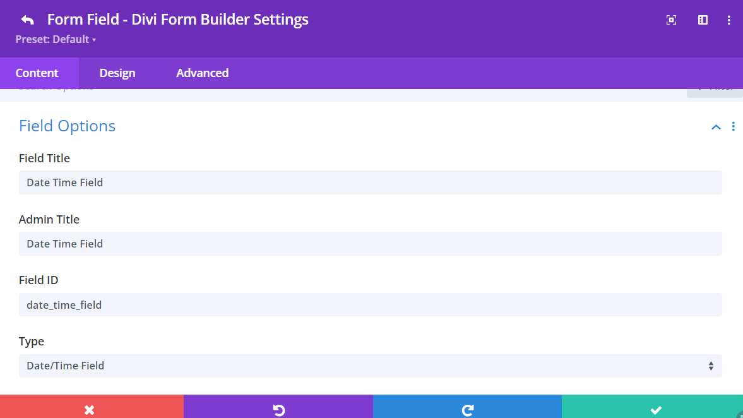Open the Field Options three-dot options menu

pos(733,126)
